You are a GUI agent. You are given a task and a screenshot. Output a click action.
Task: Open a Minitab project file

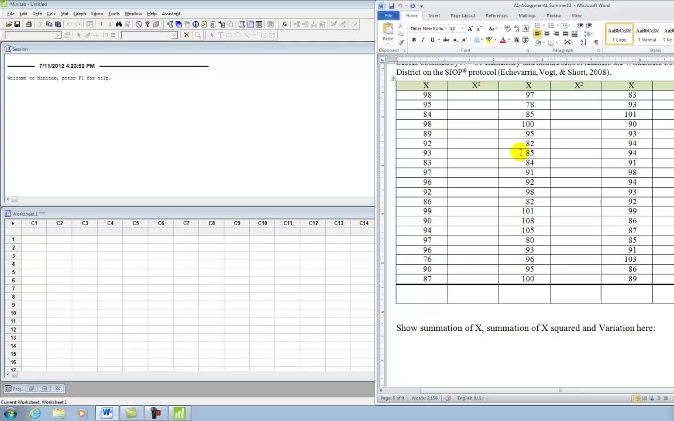[9, 24]
